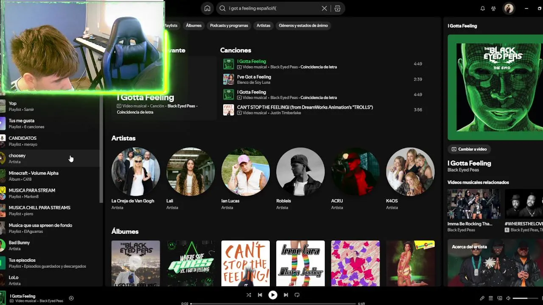
Task: Open #WHERESTHELOVE related video thumbnail
Action: tap(523, 204)
